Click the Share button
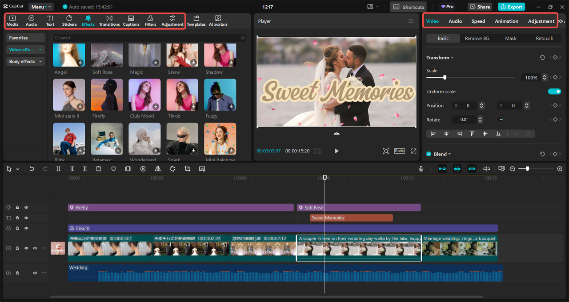Screen dimensions: 569x302 coord(480,7)
